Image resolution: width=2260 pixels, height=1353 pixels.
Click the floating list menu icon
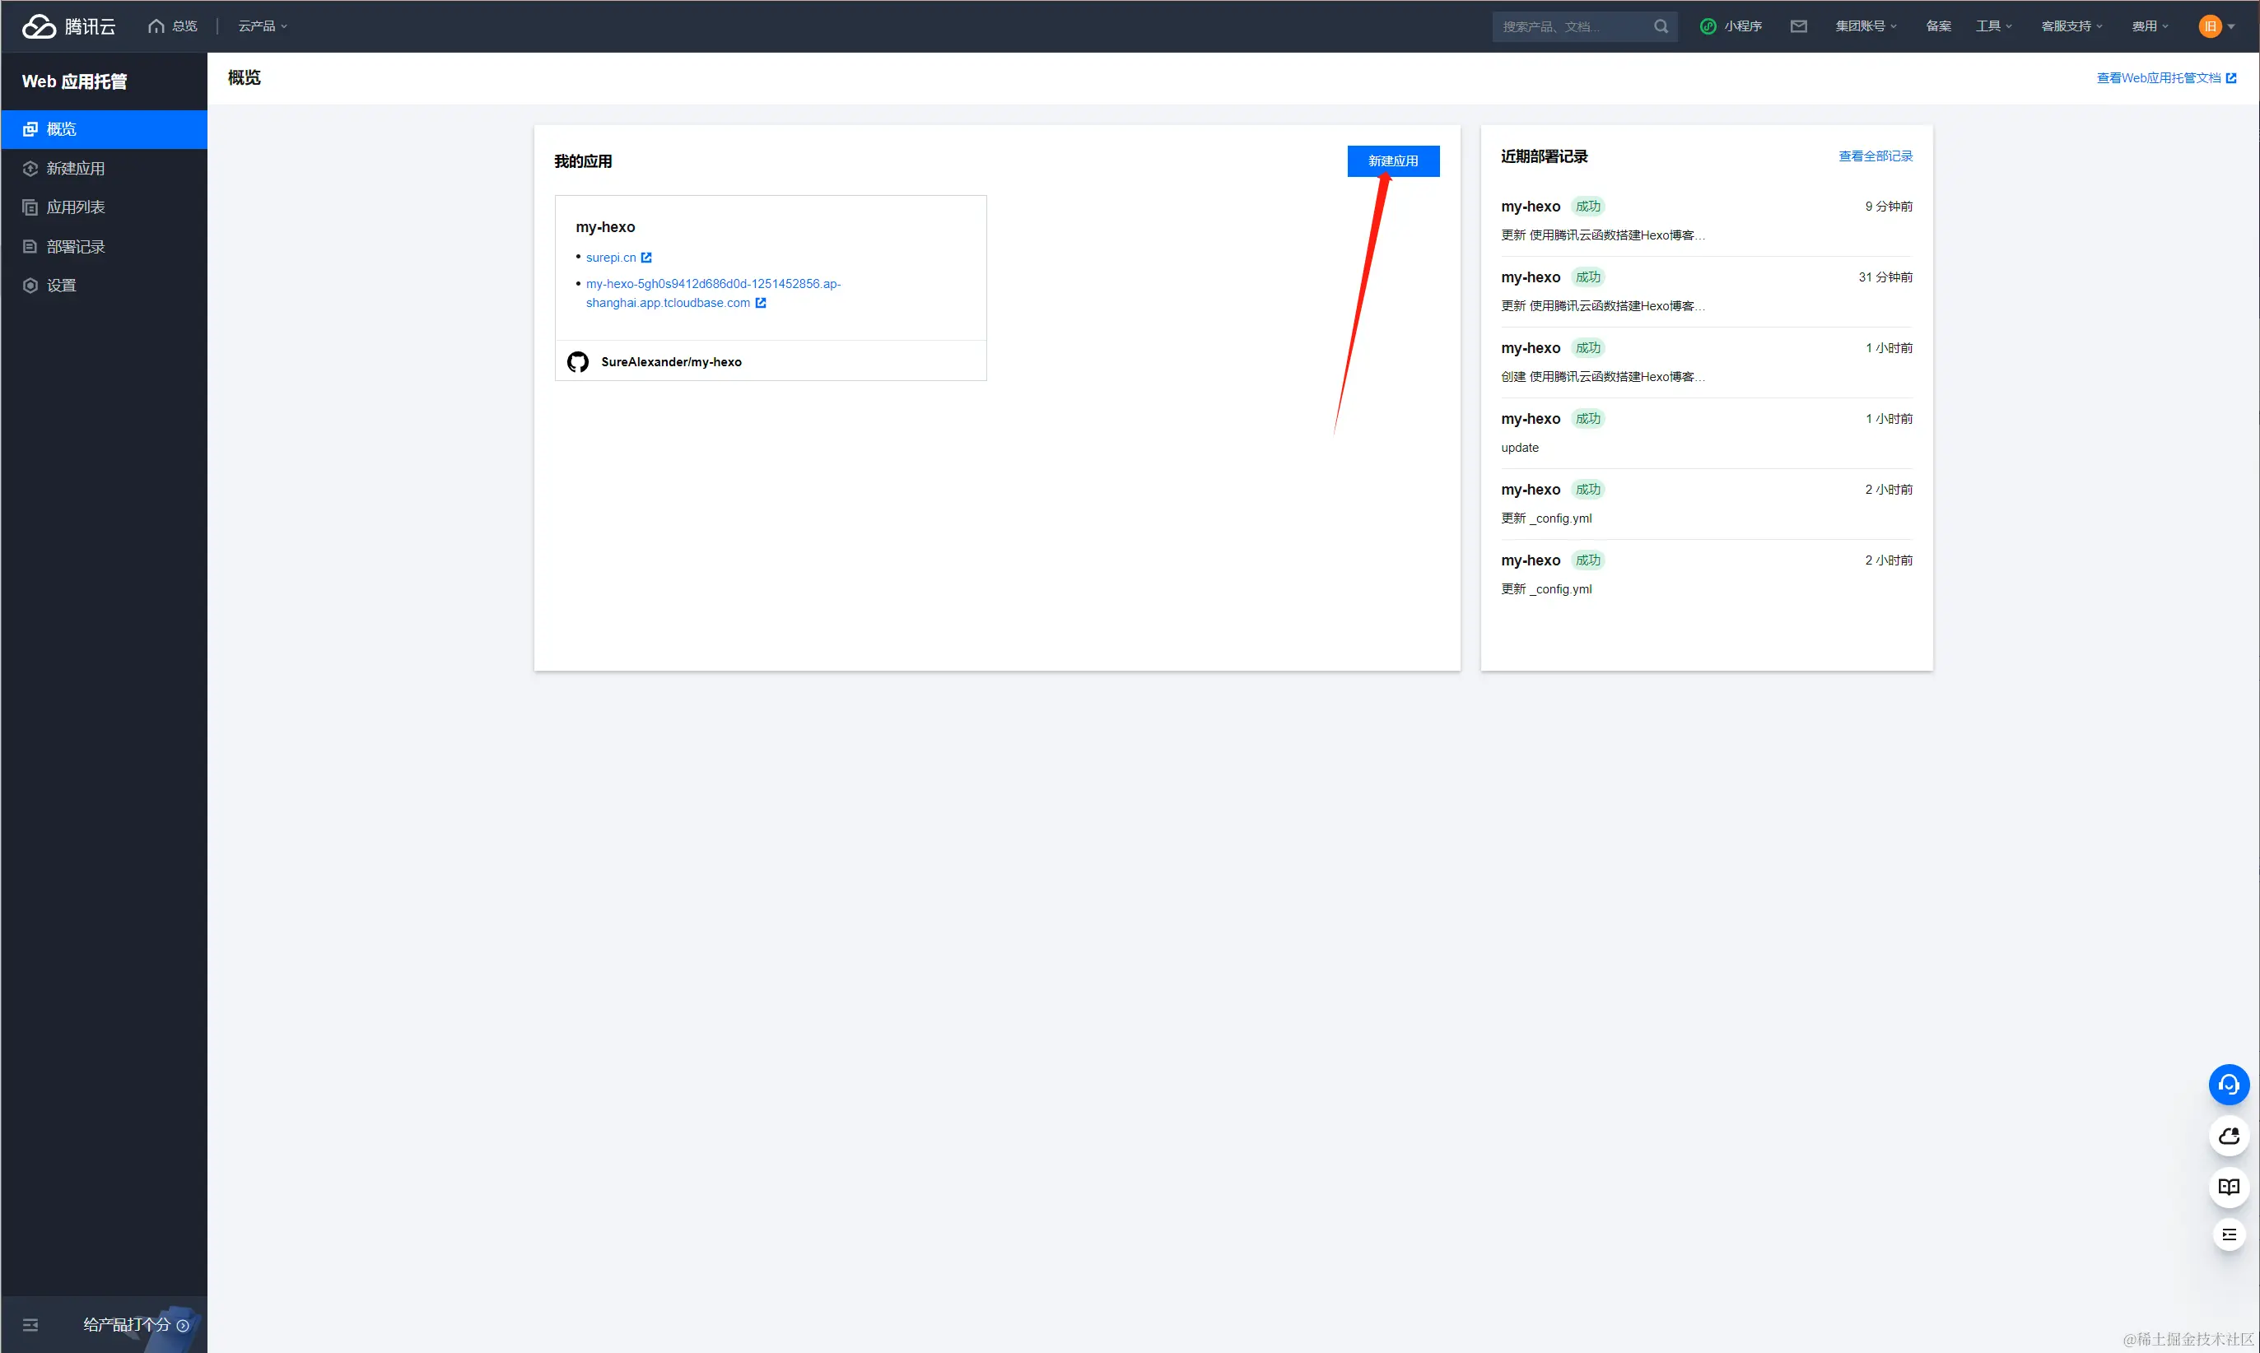click(2228, 1234)
